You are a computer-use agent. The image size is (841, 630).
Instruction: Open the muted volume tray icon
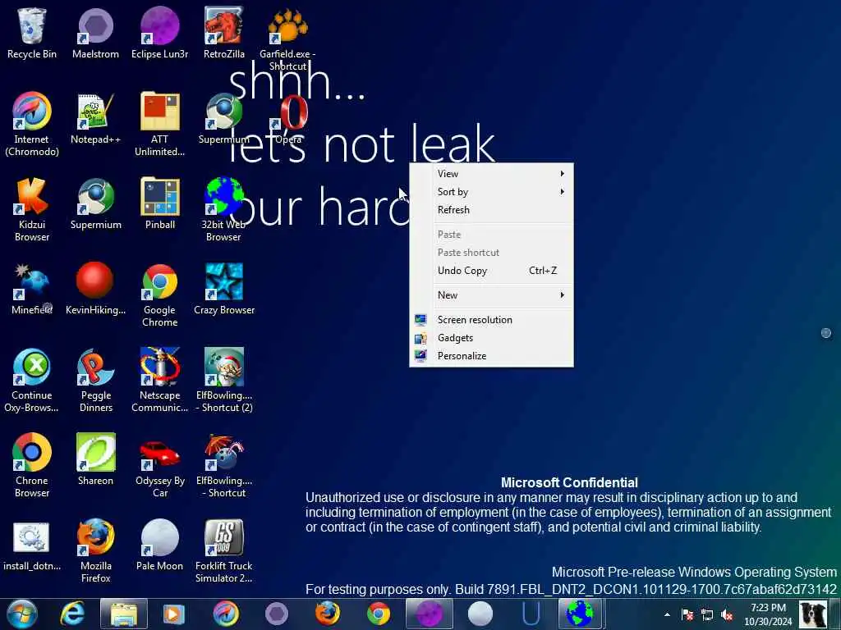coord(728,614)
